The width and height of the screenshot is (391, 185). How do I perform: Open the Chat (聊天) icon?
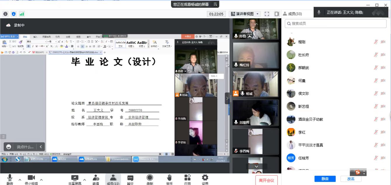coord(130,179)
